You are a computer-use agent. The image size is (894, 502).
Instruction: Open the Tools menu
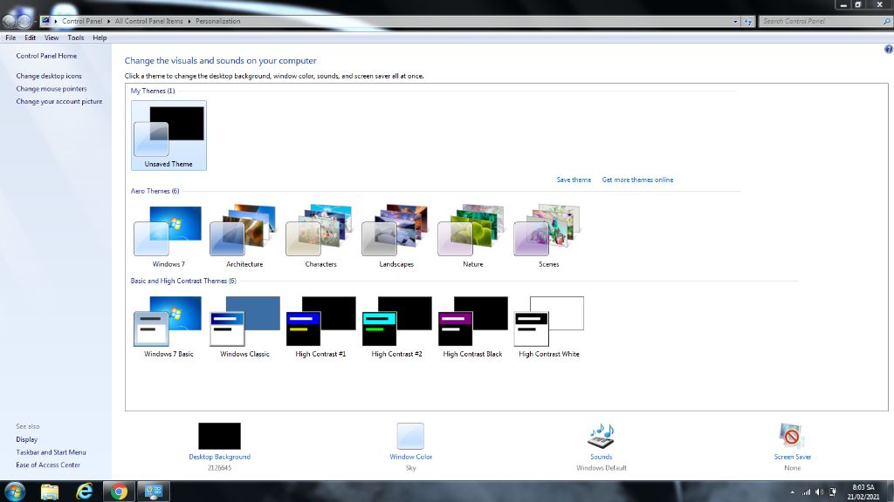[x=75, y=37]
